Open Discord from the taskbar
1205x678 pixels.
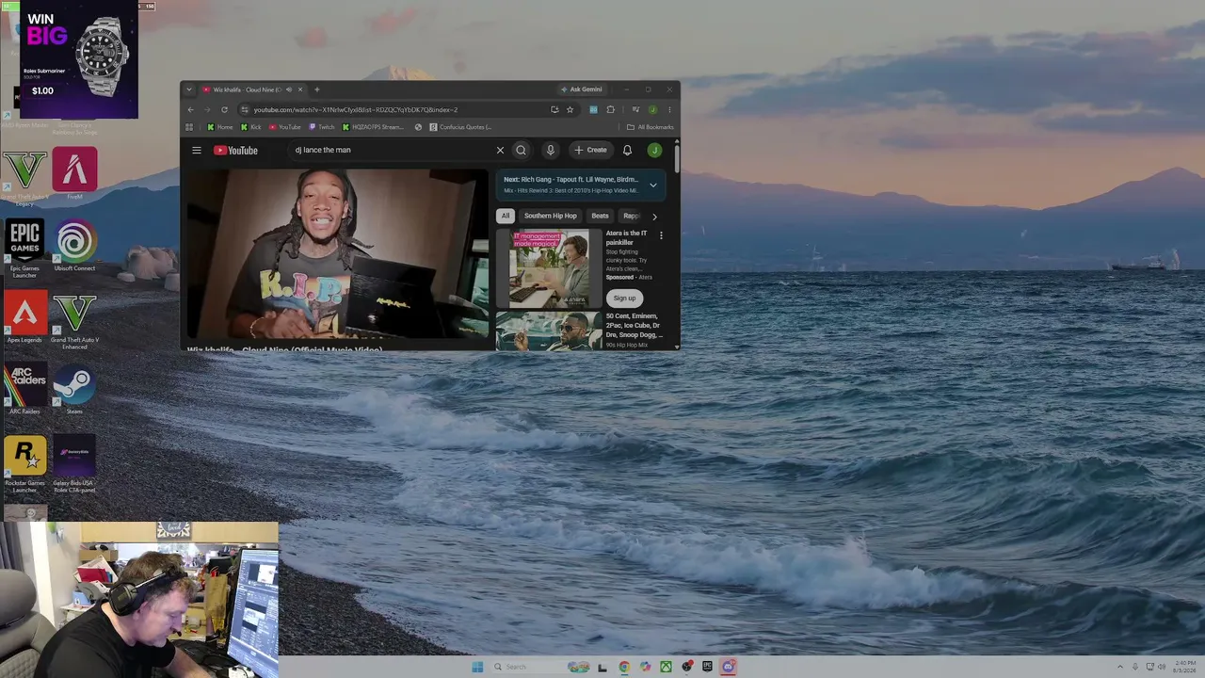tap(728, 667)
